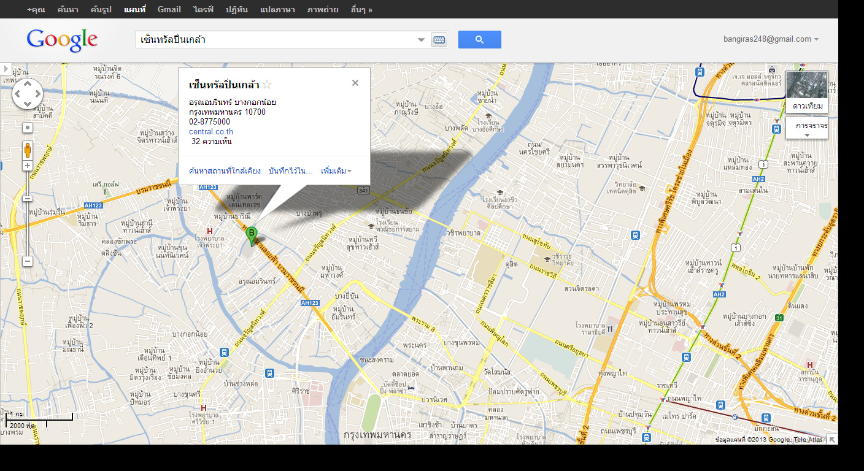
Task: Click the Google logo
Action: tap(62, 40)
